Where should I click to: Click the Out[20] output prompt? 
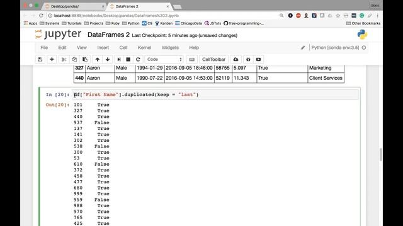[57, 105]
